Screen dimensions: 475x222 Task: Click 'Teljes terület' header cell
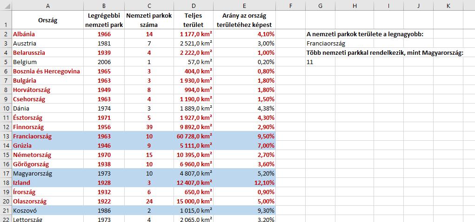click(x=193, y=20)
